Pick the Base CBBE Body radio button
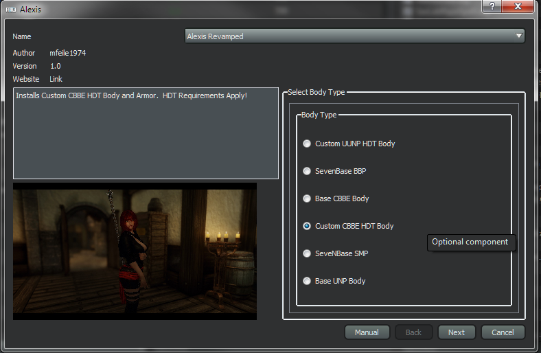The image size is (541, 353). tap(307, 199)
